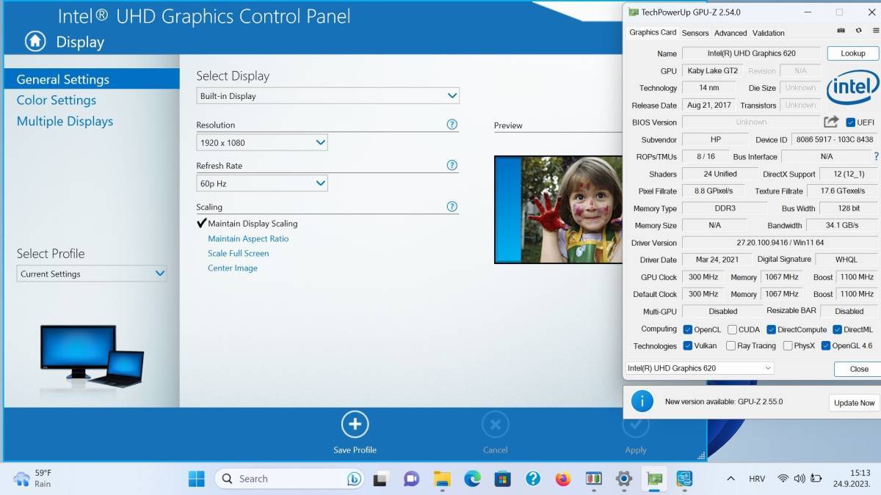Toggle the OpenGL 4.6 checkbox
881x495 pixels.
click(826, 345)
